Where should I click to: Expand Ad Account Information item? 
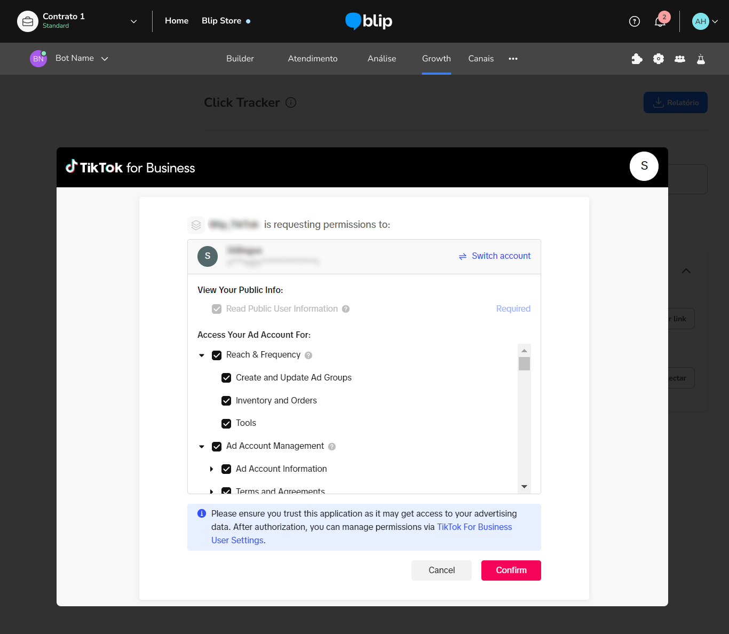click(211, 469)
